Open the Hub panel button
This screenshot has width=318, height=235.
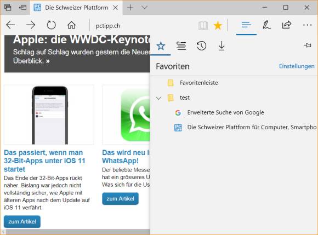246,25
